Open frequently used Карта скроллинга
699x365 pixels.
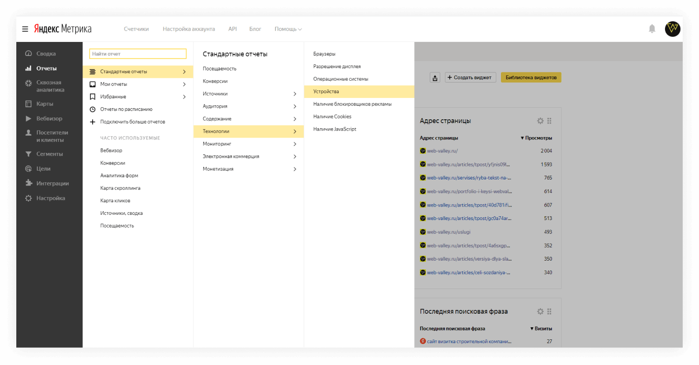tap(120, 188)
